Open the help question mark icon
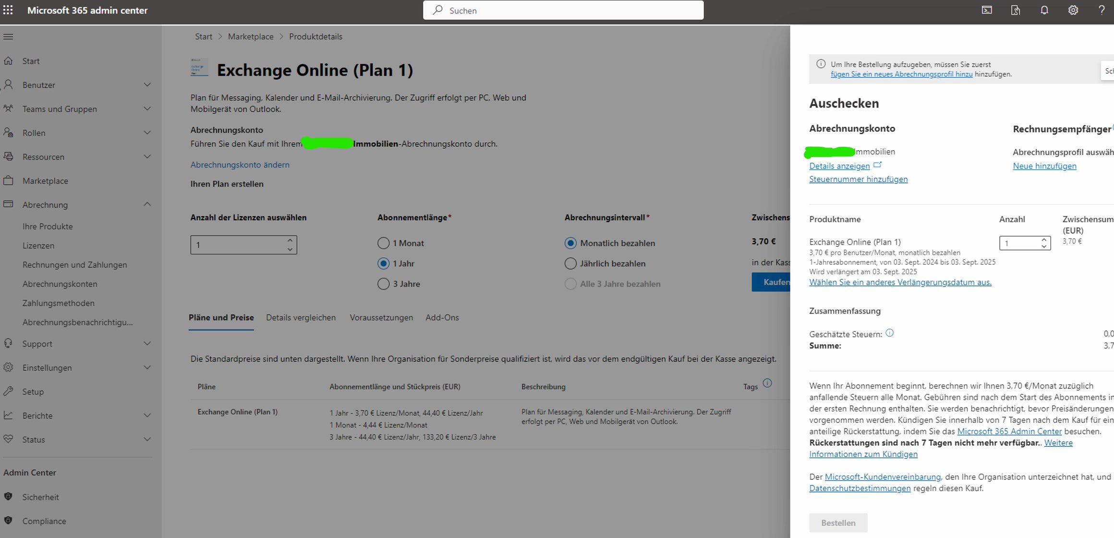The width and height of the screenshot is (1114, 538). tap(1102, 10)
